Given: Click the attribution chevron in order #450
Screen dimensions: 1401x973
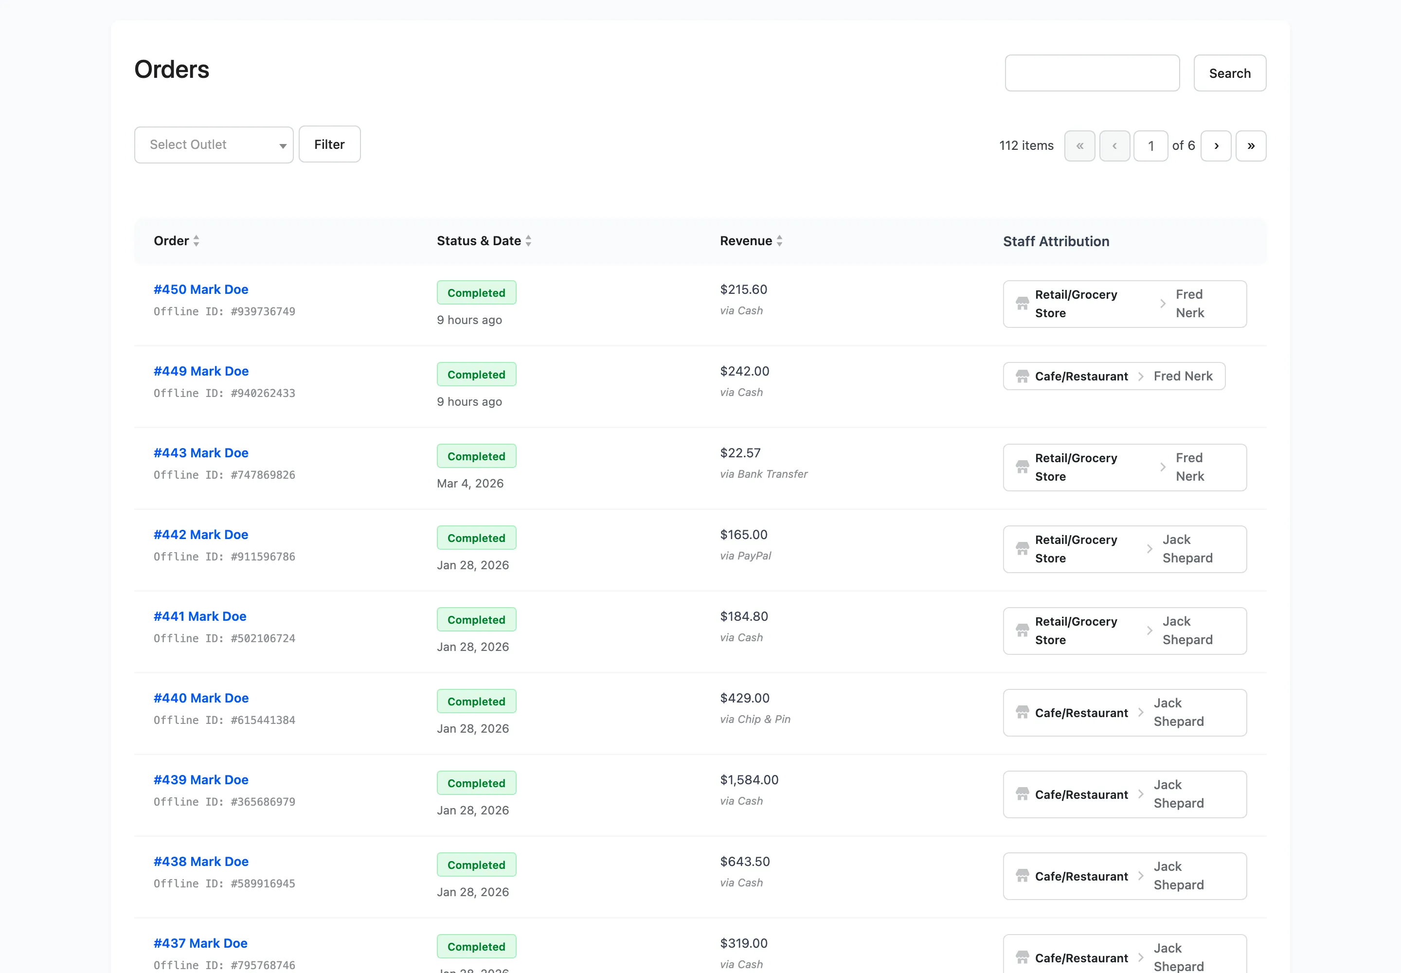Looking at the screenshot, I should 1163,304.
